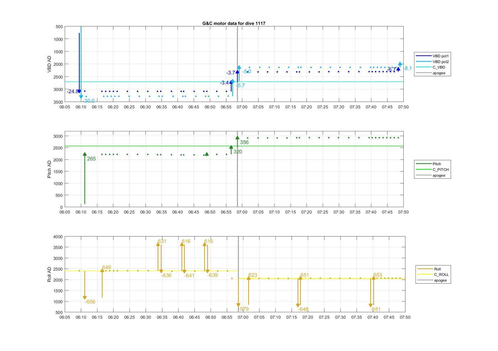Click the '-636' roll annotation
This screenshot has height=351, width=498.
166,275
